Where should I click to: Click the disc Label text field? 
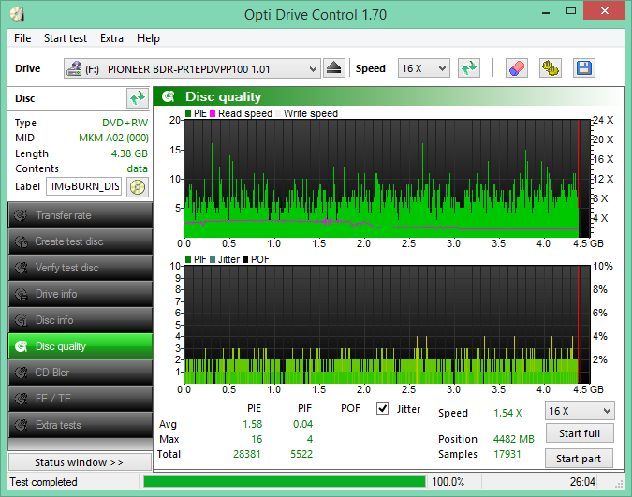coord(84,186)
